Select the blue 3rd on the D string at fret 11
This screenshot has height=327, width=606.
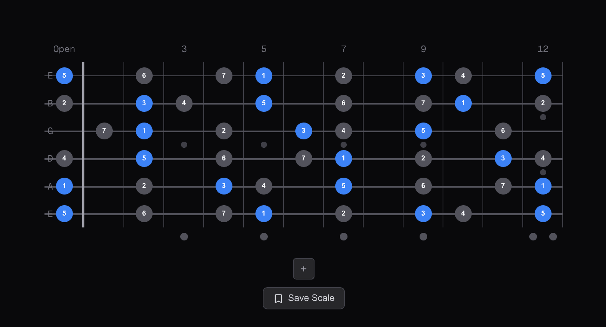503,158
